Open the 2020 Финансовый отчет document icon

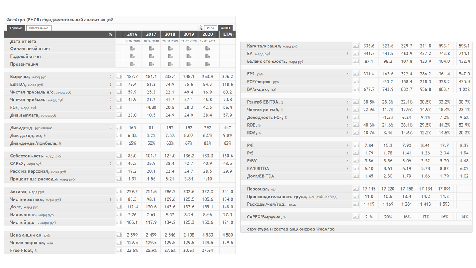207,49
